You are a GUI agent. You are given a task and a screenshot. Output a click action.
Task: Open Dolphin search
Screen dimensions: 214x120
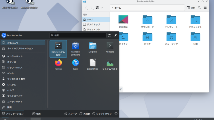(199, 8)
